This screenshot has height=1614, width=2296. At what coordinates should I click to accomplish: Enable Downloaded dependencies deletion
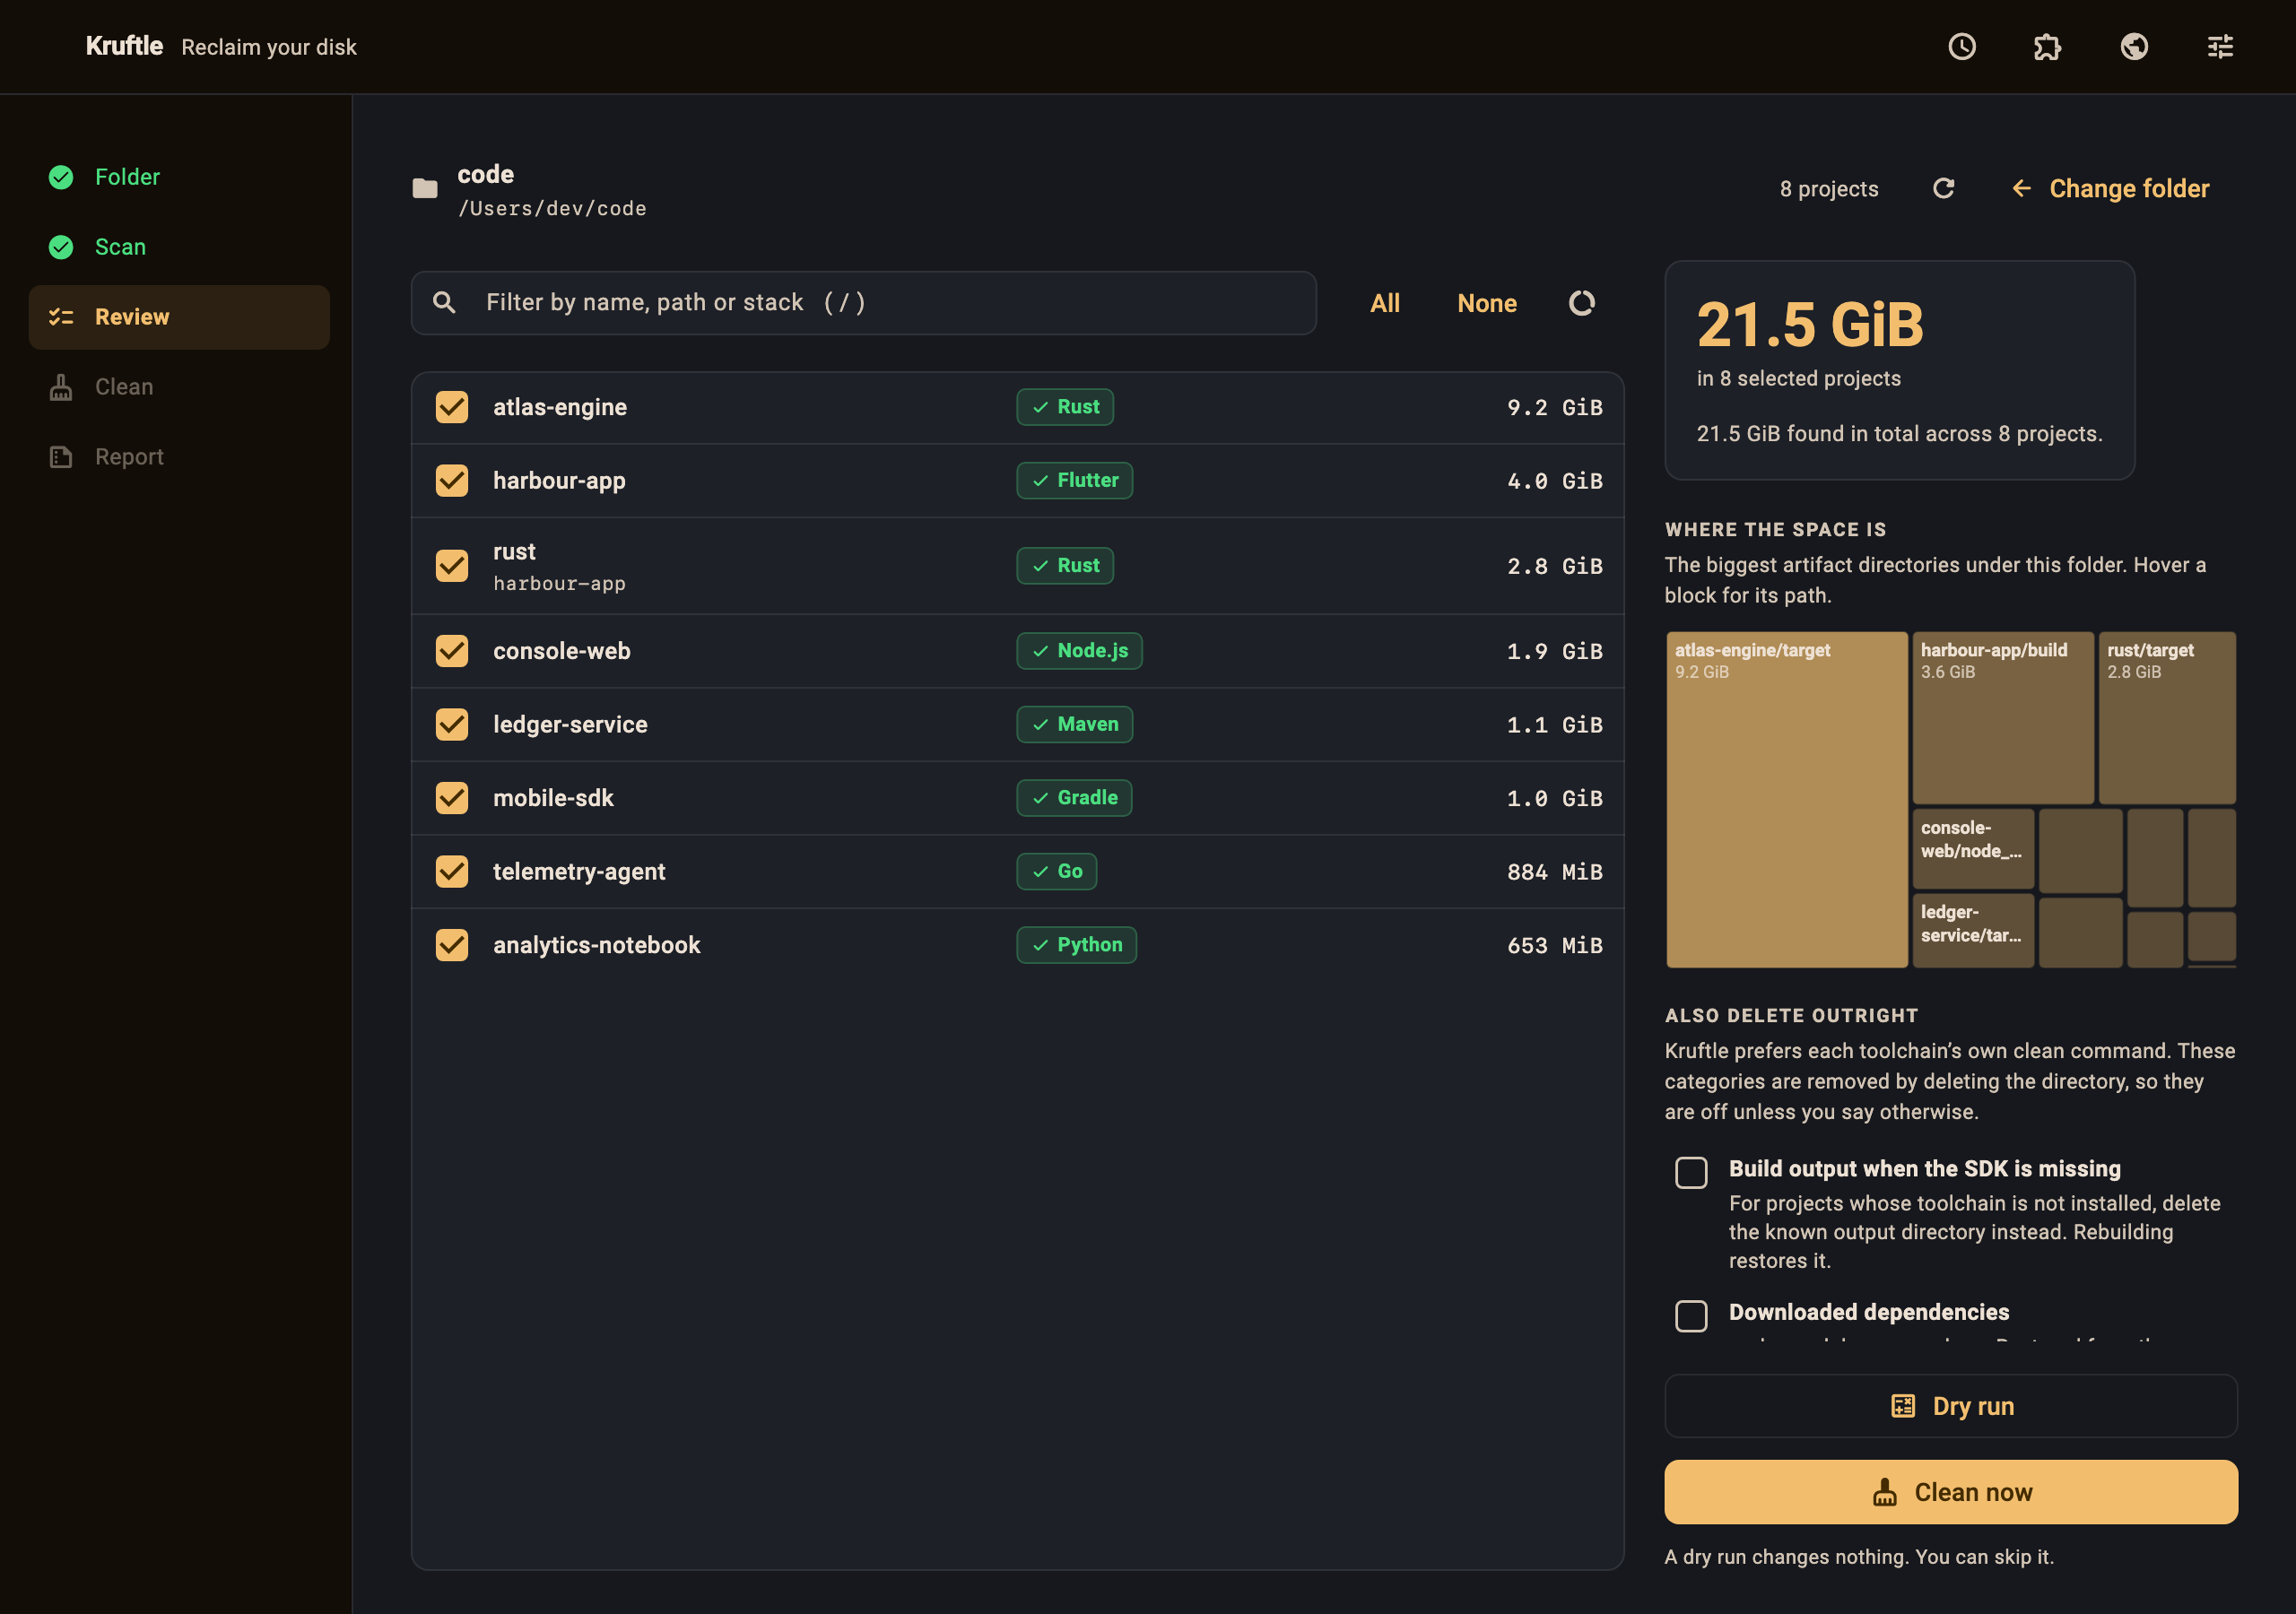tap(1691, 1316)
